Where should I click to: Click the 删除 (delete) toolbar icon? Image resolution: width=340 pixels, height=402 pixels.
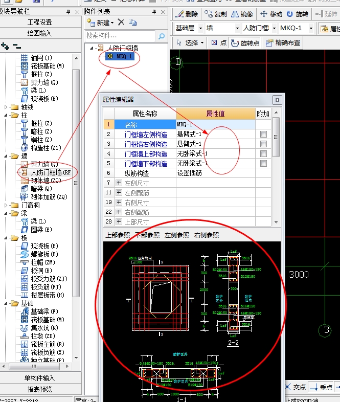pyautogui.click(x=187, y=14)
